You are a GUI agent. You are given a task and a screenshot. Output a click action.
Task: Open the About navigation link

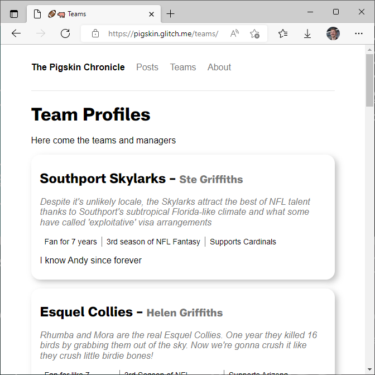(219, 67)
